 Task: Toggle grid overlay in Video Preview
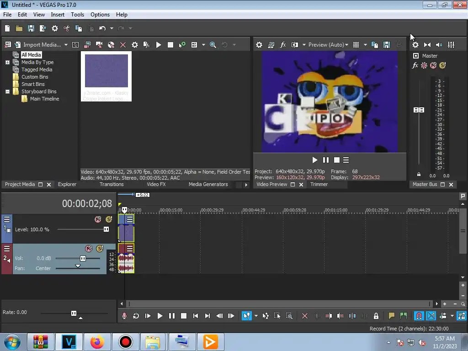coord(356,45)
